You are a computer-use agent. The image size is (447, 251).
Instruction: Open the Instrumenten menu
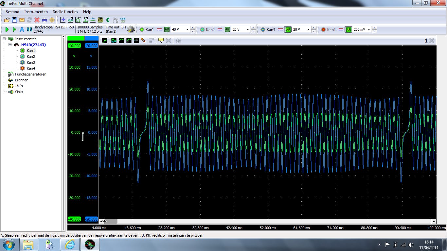(36, 12)
